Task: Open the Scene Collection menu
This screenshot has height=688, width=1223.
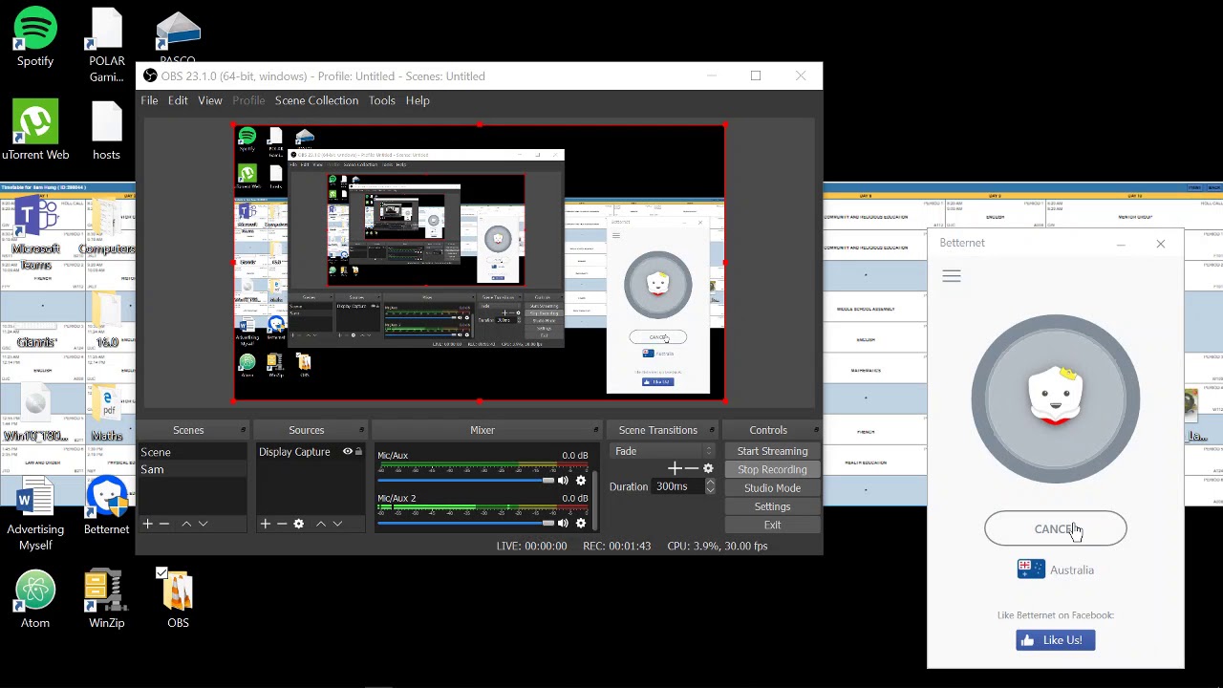Action: point(316,100)
